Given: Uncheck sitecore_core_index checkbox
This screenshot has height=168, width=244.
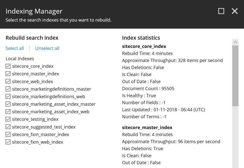Looking at the screenshot, I should 8,66.
